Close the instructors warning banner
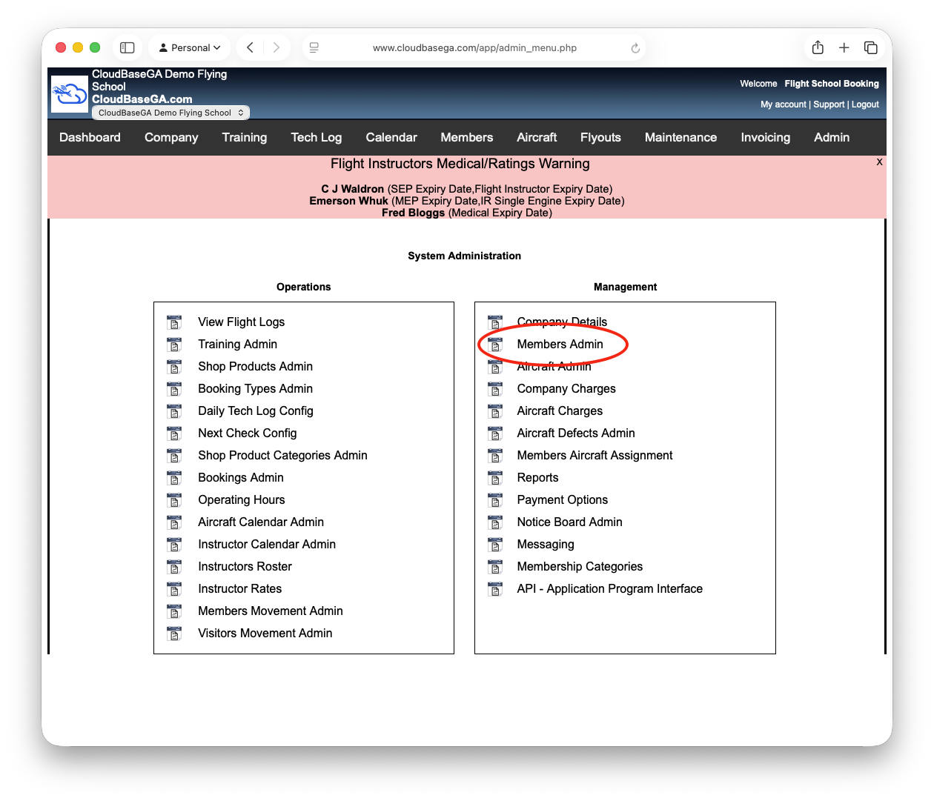934x801 pixels. pyautogui.click(x=880, y=162)
